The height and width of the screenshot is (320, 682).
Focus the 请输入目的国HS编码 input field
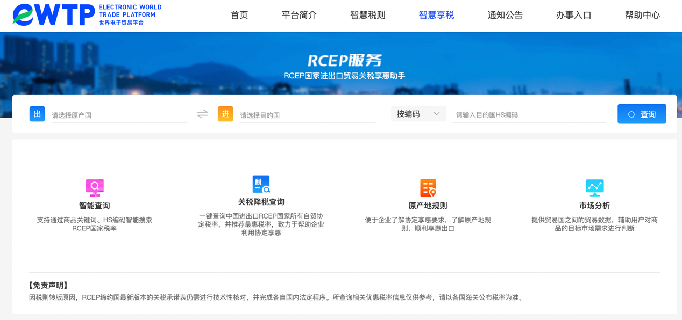(529, 114)
